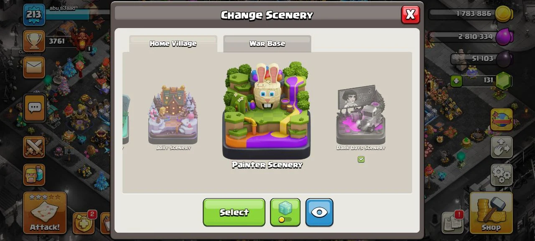Switch to the War Base tab
Screen dimensions: 535x241
tap(267, 44)
